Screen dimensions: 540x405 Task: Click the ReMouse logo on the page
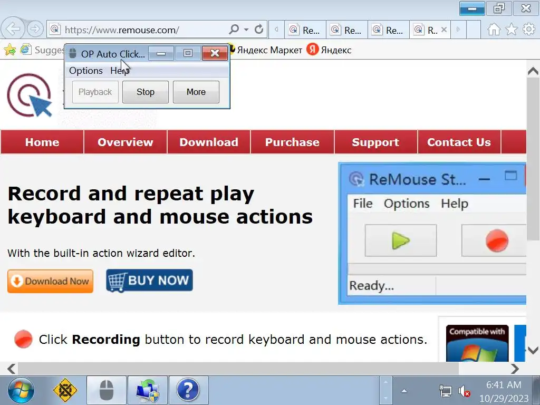tap(30, 95)
